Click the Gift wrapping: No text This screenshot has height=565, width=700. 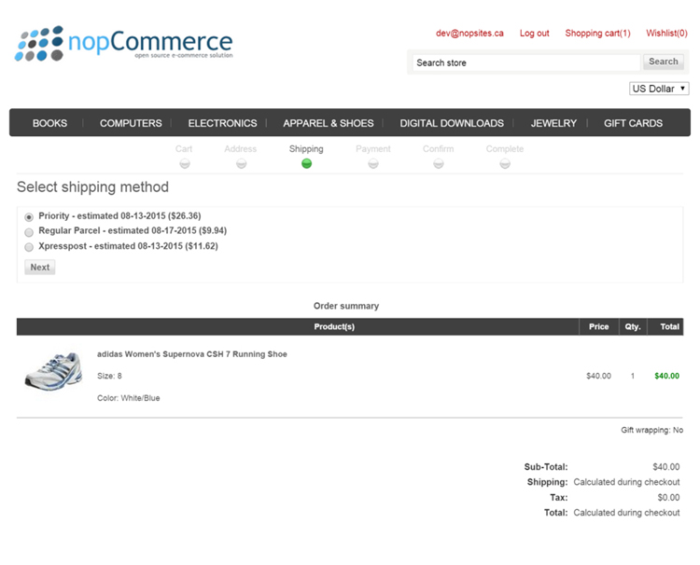[651, 430]
